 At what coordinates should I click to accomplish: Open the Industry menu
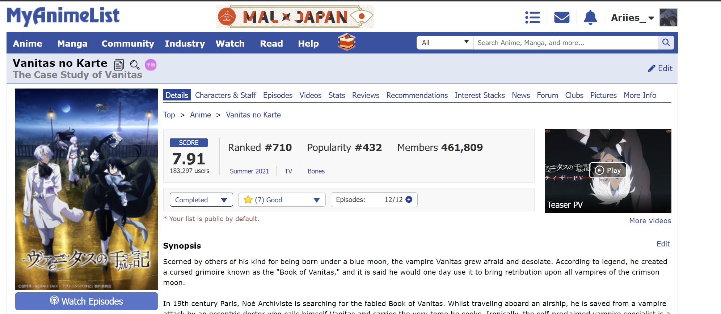coord(185,43)
